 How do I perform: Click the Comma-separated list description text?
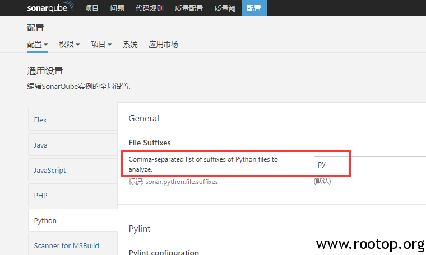pos(203,164)
